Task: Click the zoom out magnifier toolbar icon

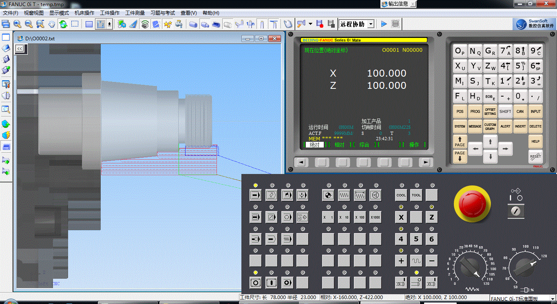Action: click(29, 24)
